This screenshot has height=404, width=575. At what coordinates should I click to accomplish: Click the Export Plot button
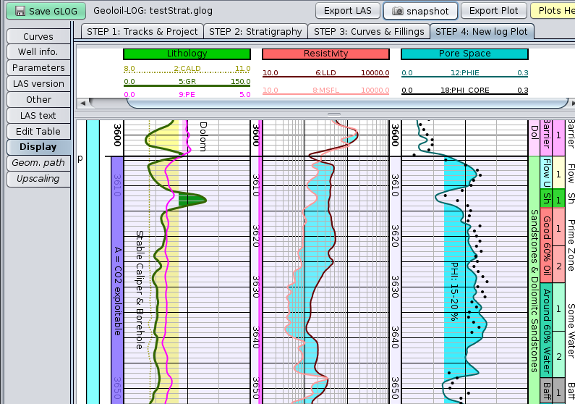tap(493, 11)
